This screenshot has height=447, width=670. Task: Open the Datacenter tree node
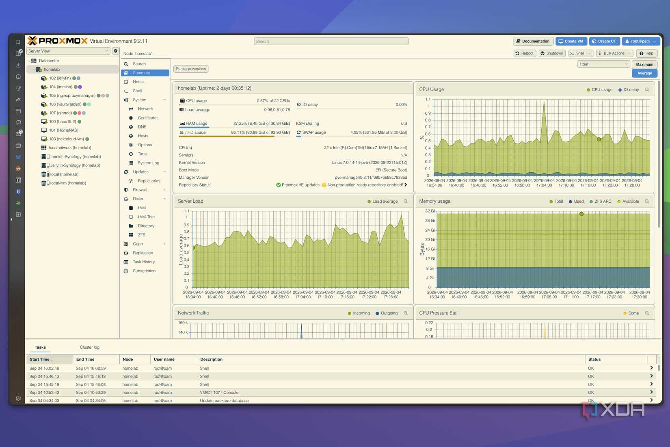[49, 61]
